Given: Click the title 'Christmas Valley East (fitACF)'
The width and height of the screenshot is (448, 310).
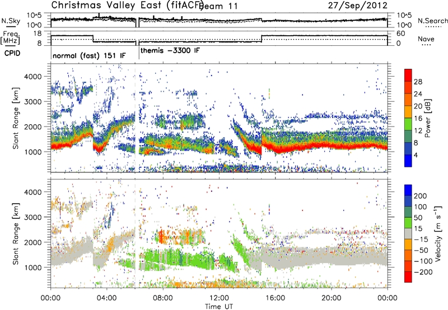Looking at the screenshot, I should 127,6.
